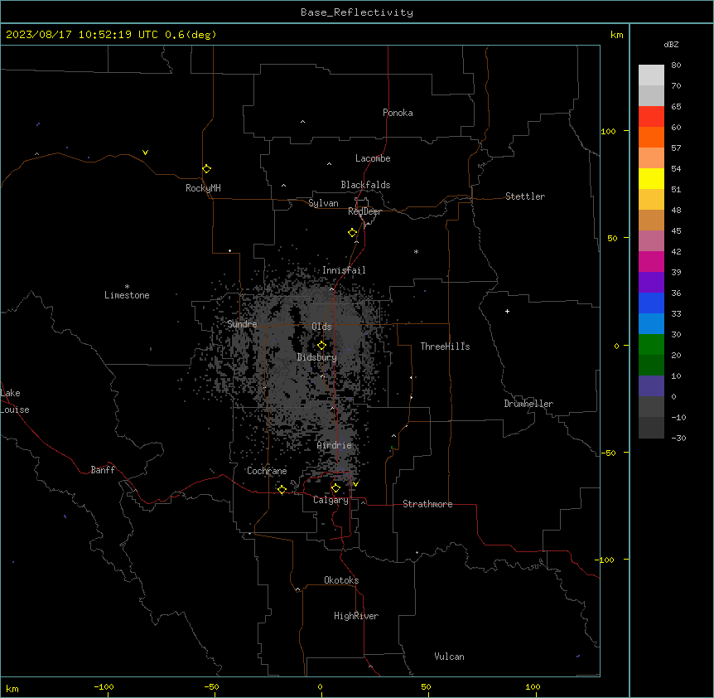Viewport: 714px width, 698px height.
Task: Click the dBZ legend heading
Action: [x=671, y=45]
